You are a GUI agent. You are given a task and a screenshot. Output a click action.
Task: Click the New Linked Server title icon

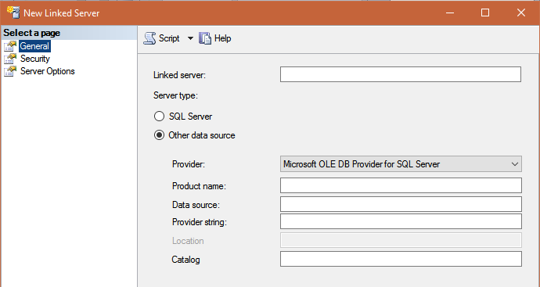coord(13,12)
